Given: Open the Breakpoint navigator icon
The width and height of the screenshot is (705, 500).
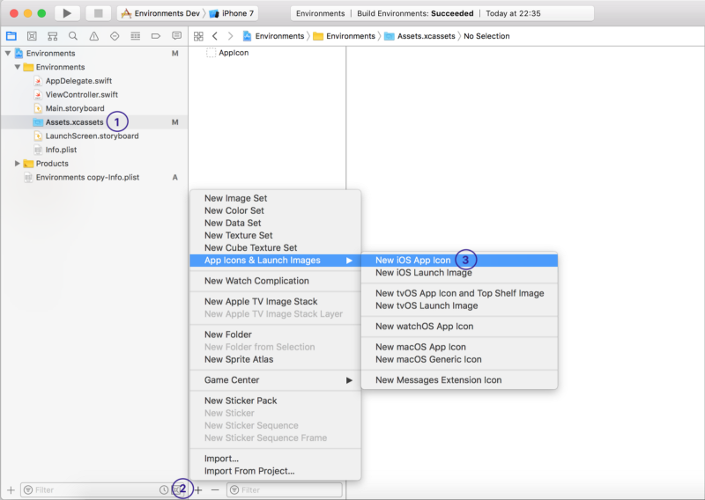Looking at the screenshot, I should coord(156,36).
